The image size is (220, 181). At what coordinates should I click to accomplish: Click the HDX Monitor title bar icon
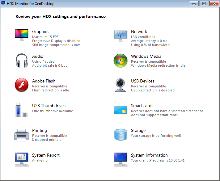click(3, 3)
